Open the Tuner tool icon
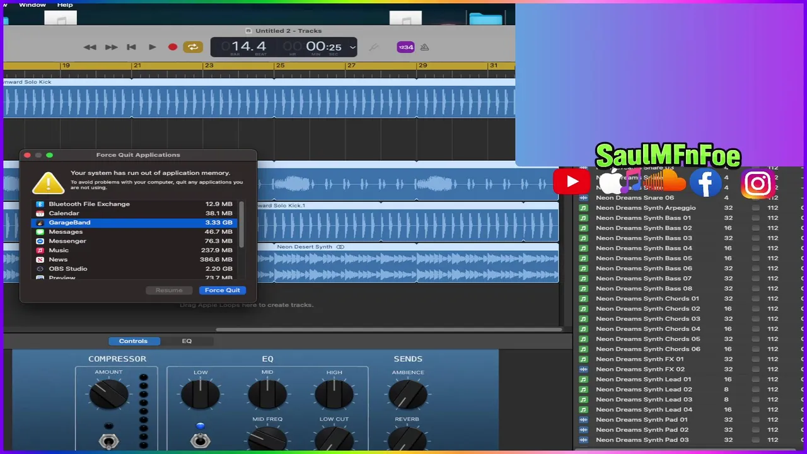Screen dimensions: 807x454 (x=374, y=47)
